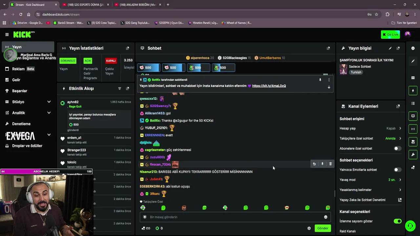Open the list icon in the right rail
The image size is (420, 236).
[x=413, y=103]
